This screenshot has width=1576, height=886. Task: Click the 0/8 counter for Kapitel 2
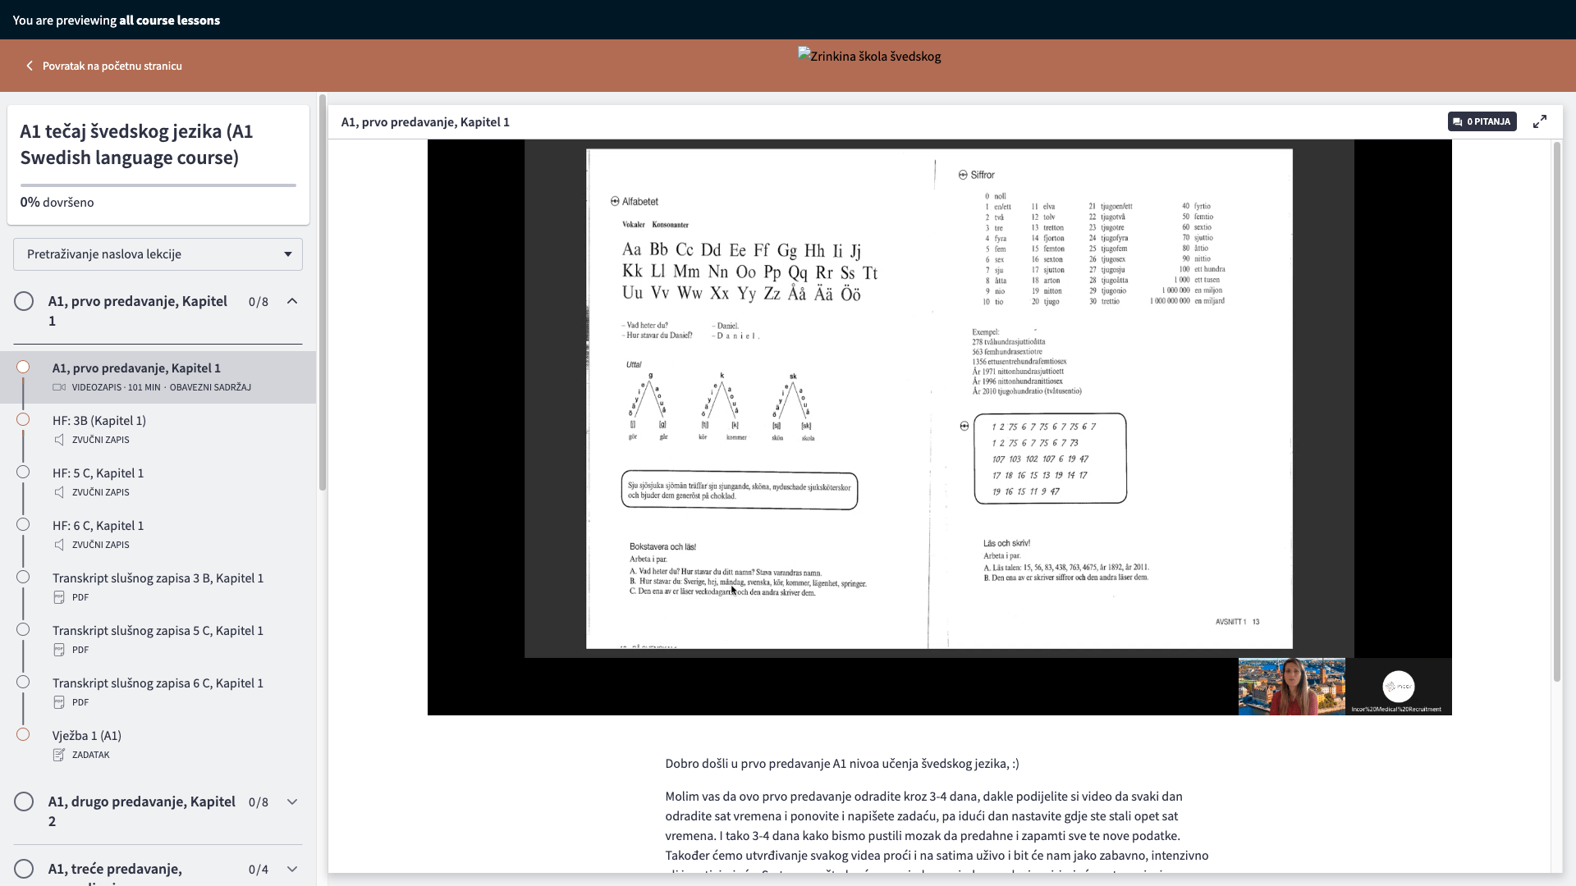pos(259,802)
